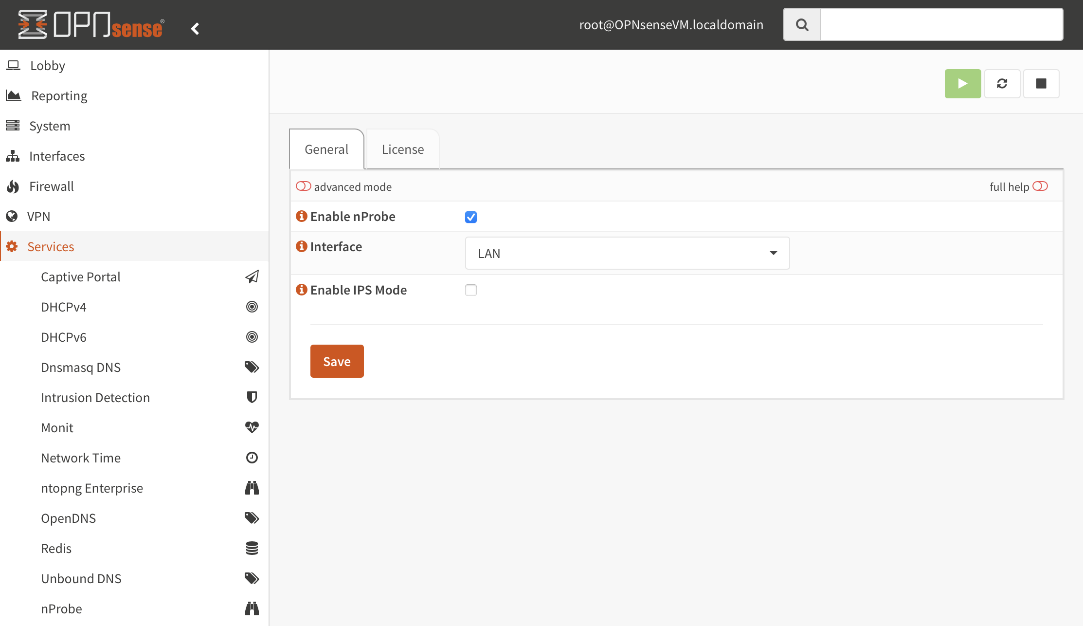
Task: Collapse the Services menu section
Action: click(51, 247)
